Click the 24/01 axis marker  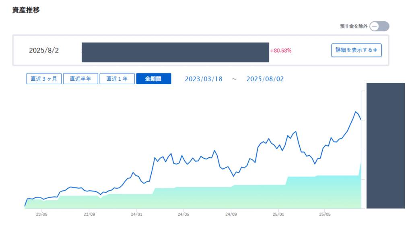pos(136,214)
